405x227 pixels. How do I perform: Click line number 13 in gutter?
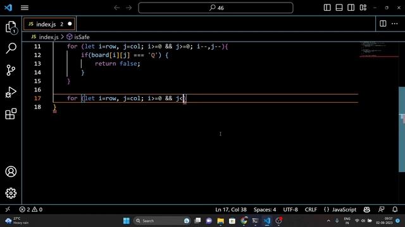(x=37, y=64)
